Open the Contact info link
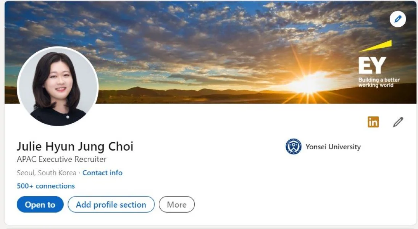This screenshot has height=229, width=418. point(102,173)
